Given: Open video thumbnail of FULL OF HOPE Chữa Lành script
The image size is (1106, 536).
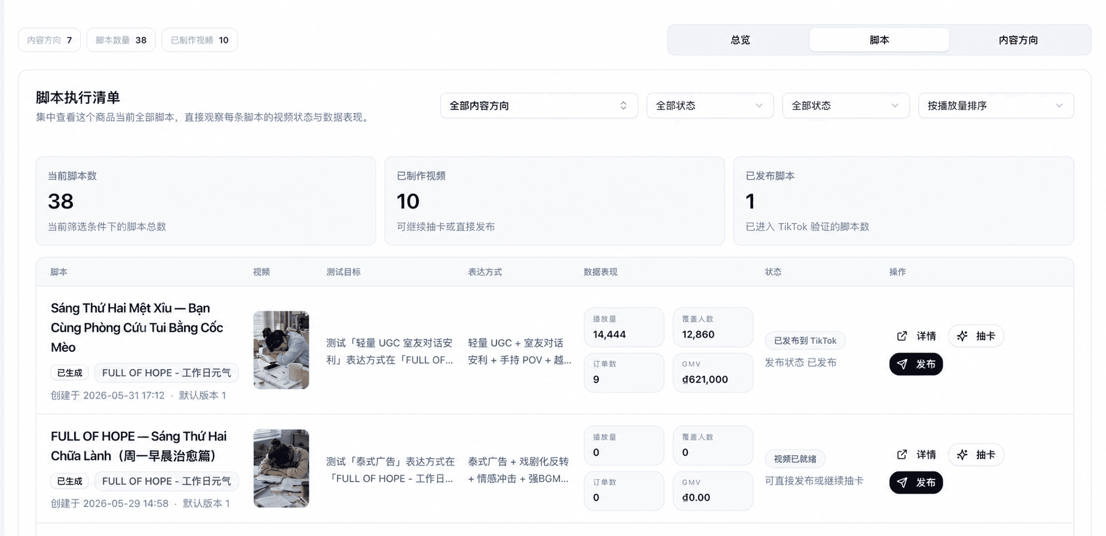Looking at the screenshot, I should [x=281, y=468].
